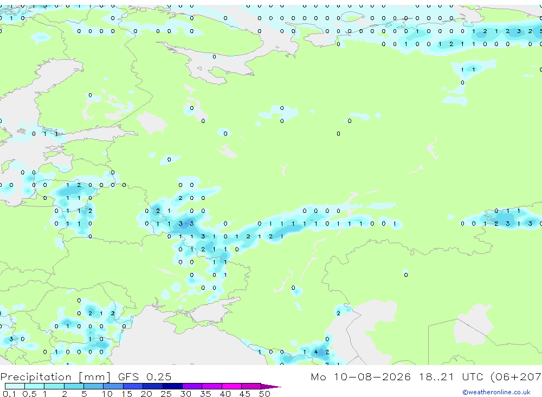This screenshot has width=542, height=397.
Task: Click the '20' legend value label
Action: [x=146, y=394]
